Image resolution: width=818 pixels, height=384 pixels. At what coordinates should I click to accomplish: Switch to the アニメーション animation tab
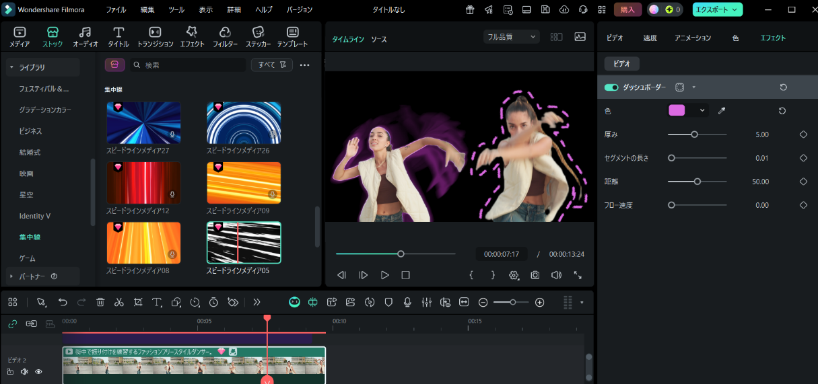click(x=693, y=38)
